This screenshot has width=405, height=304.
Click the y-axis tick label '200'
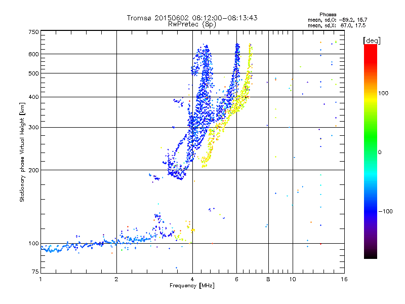click(33, 170)
